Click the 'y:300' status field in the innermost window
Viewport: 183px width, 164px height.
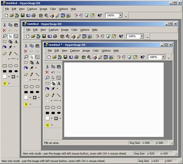point(162,143)
